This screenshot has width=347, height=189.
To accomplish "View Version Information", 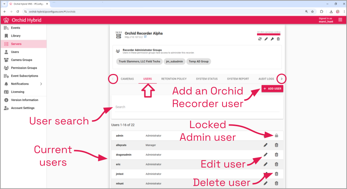I will pyautogui.click(x=24, y=100).
